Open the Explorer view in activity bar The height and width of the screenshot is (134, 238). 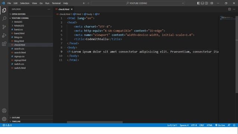point(4,10)
